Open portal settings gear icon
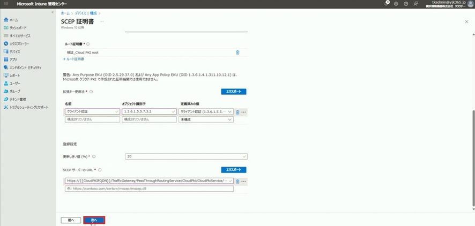 tap(396, 4)
